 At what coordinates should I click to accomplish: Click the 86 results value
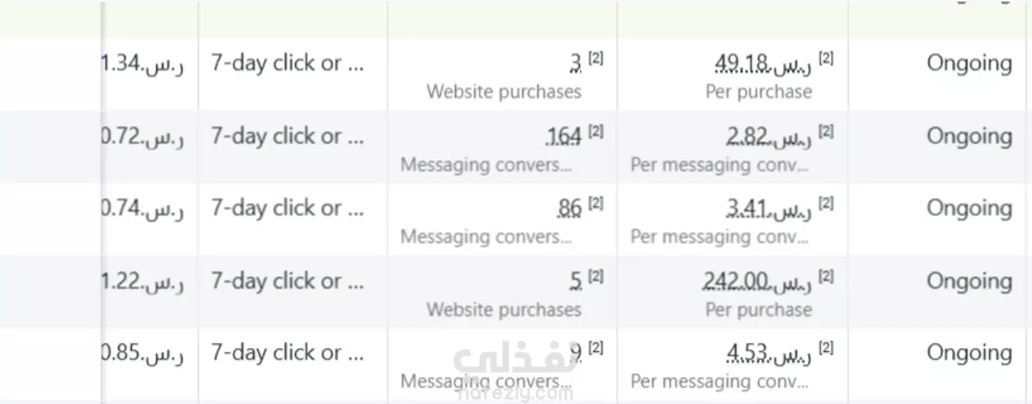pyautogui.click(x=570, y=208)
